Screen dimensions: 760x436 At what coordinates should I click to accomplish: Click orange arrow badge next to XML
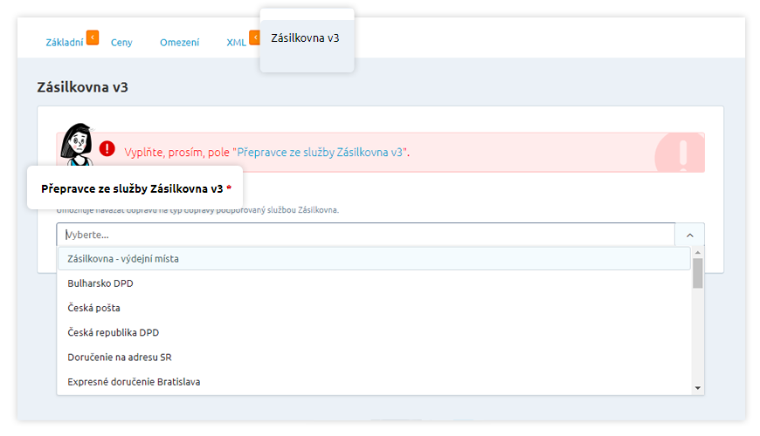click(254, 37)
